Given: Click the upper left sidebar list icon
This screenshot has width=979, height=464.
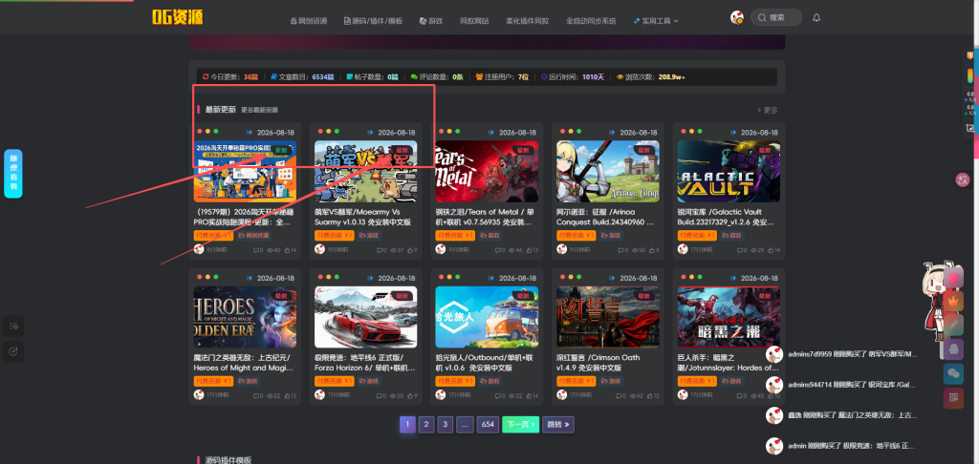Looking at the screenshot, I should tap(13, 326).
